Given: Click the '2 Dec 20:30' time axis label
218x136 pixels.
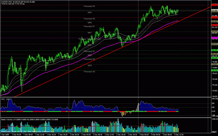Looking at the screenshot, I should [133, 135].
